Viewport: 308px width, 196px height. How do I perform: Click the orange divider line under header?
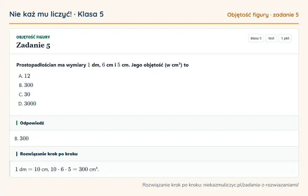click(154, 23)
